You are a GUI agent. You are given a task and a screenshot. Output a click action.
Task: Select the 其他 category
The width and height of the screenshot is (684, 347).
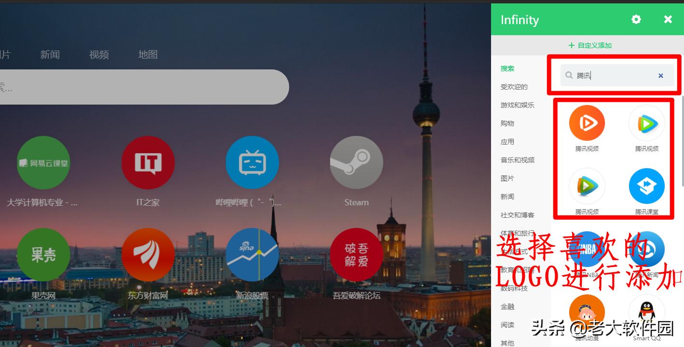[507, 343]
